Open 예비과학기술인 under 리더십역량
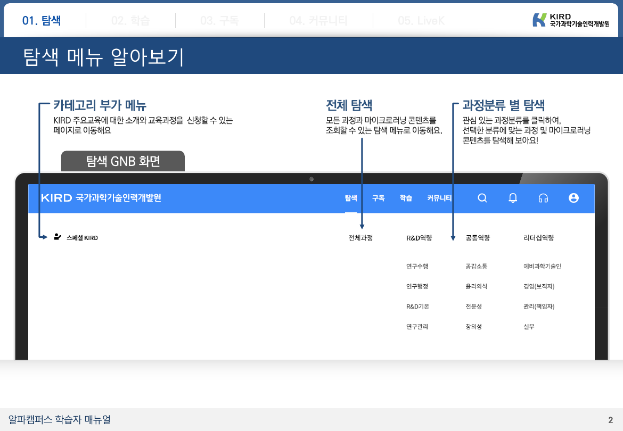The height and width of the screenshot is (431, 623). click(542, 266)
